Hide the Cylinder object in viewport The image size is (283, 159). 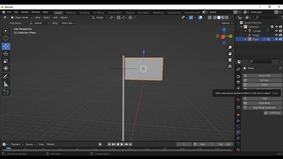tap(276, 31)
